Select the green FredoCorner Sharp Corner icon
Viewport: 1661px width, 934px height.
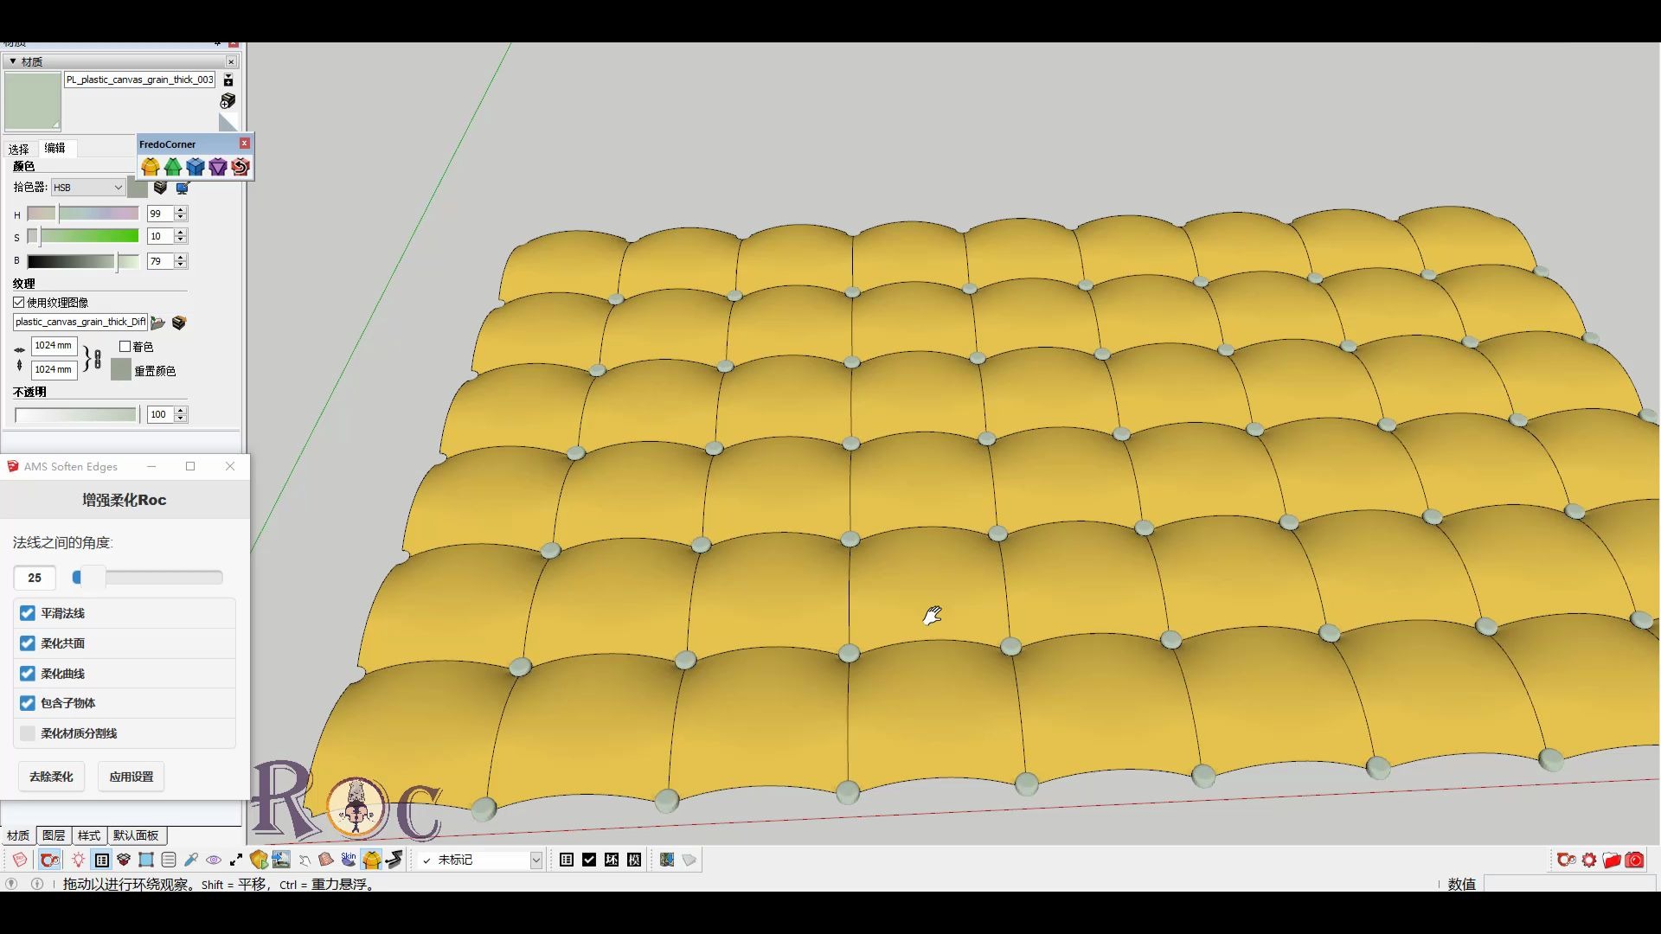click(173, 166)
